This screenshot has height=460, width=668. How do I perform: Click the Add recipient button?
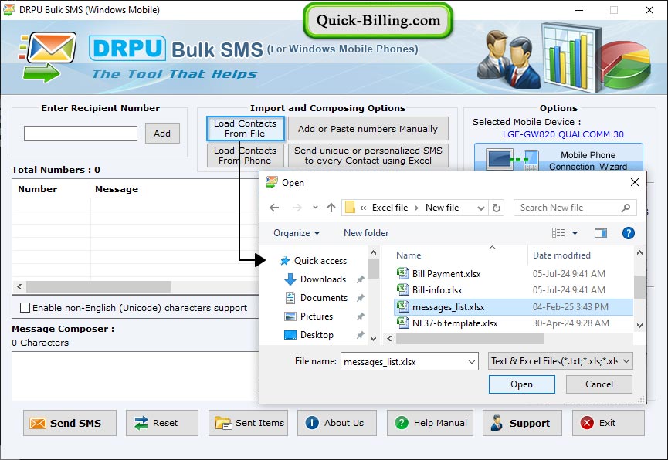[x=162, y=134]
